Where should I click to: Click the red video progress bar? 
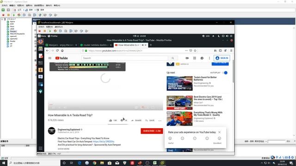(51, 105)
